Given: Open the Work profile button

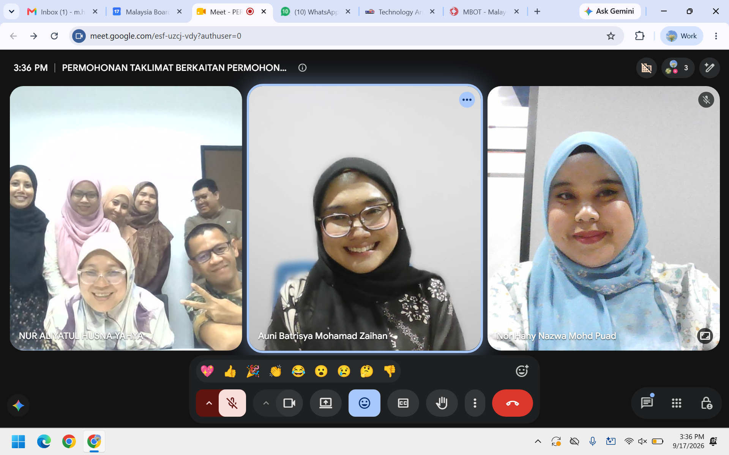Looking at the screenshot, I should click(x=682, y=36).
